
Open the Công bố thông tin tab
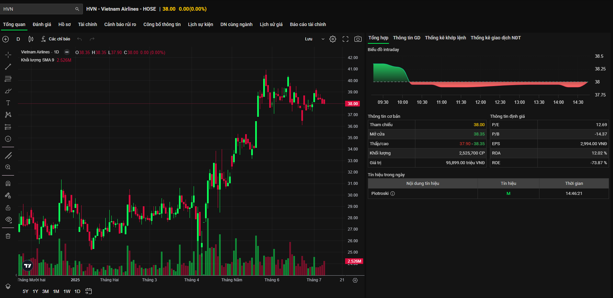162,24
